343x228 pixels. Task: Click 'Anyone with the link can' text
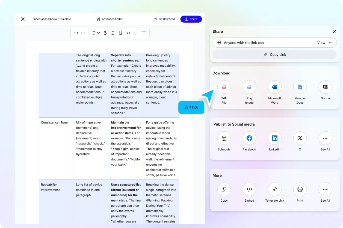pos(244,43)
